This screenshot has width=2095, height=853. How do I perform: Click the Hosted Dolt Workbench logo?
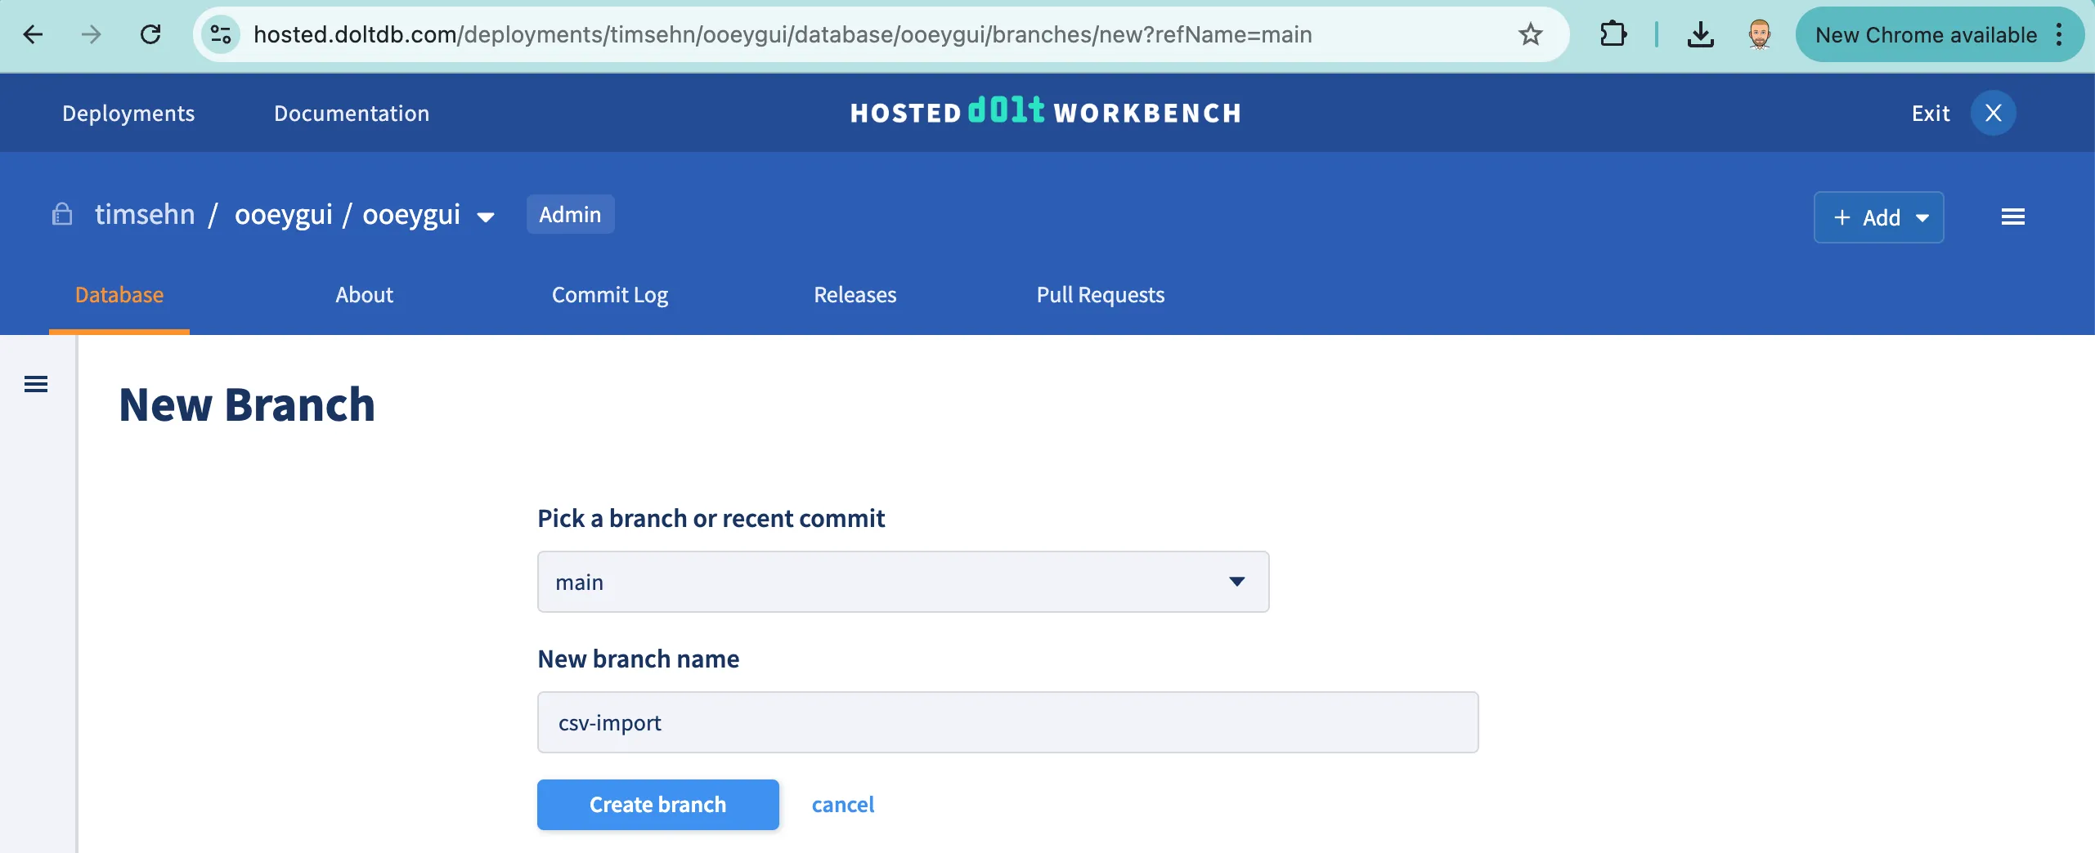tap(1046, 113)
